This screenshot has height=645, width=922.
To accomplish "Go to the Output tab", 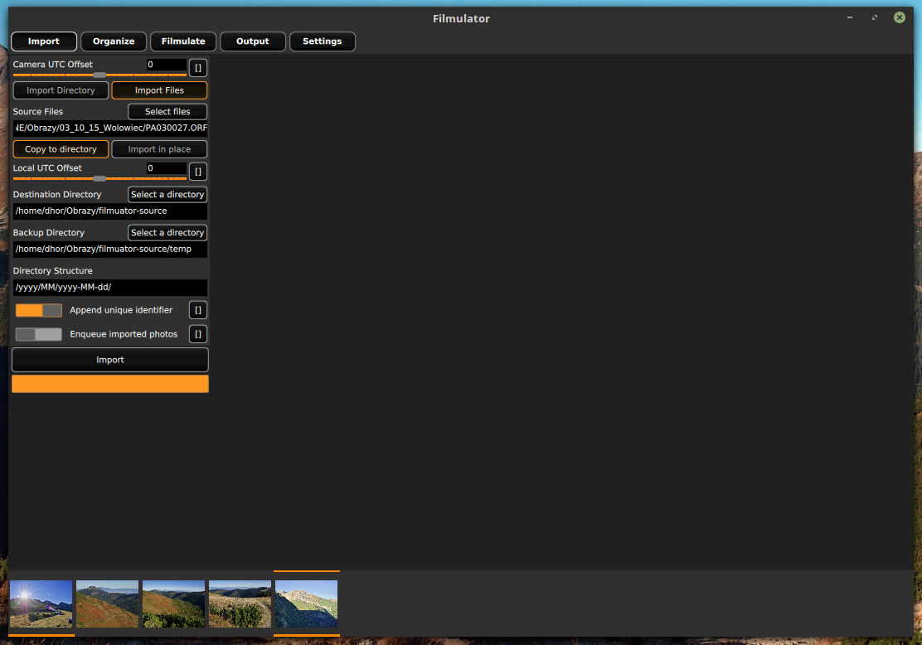I will point(253,41).
